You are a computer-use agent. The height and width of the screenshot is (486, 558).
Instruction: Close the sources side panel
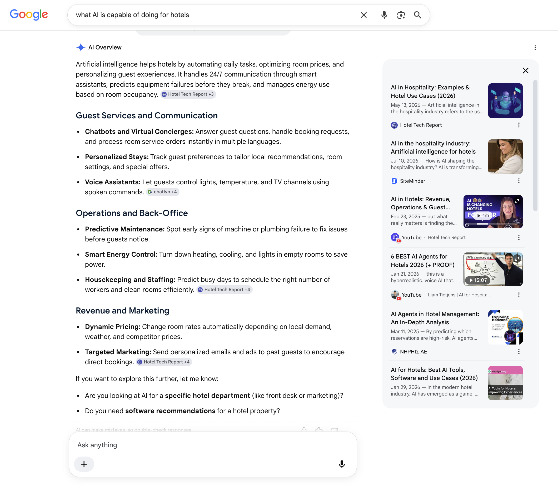525,70
